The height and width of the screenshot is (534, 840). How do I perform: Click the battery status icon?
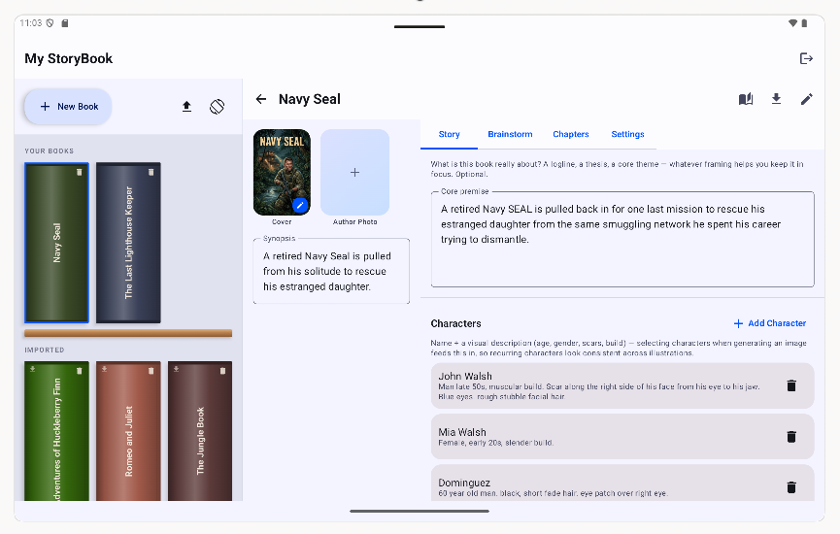(x=804, y=23)
